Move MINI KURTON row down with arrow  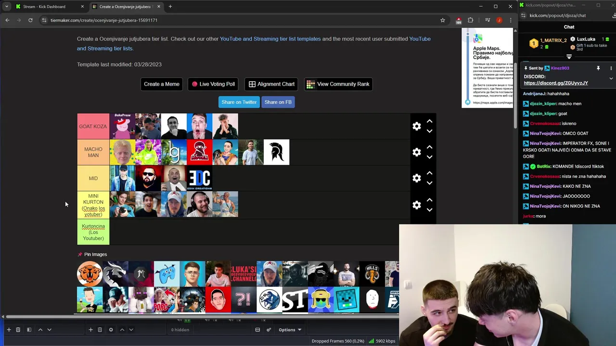tap(429, 210)
